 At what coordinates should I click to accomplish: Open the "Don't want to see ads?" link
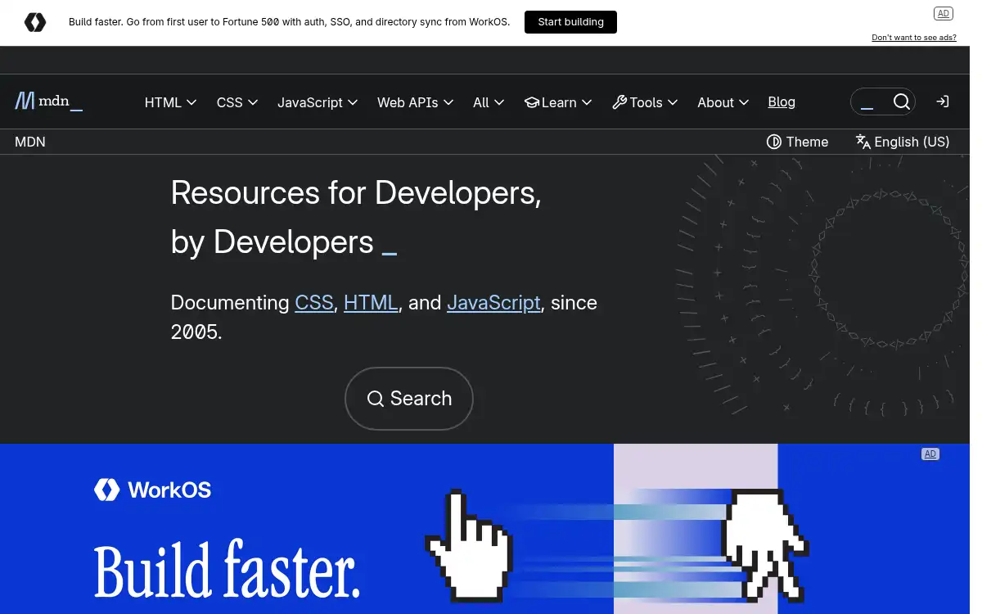914,38
